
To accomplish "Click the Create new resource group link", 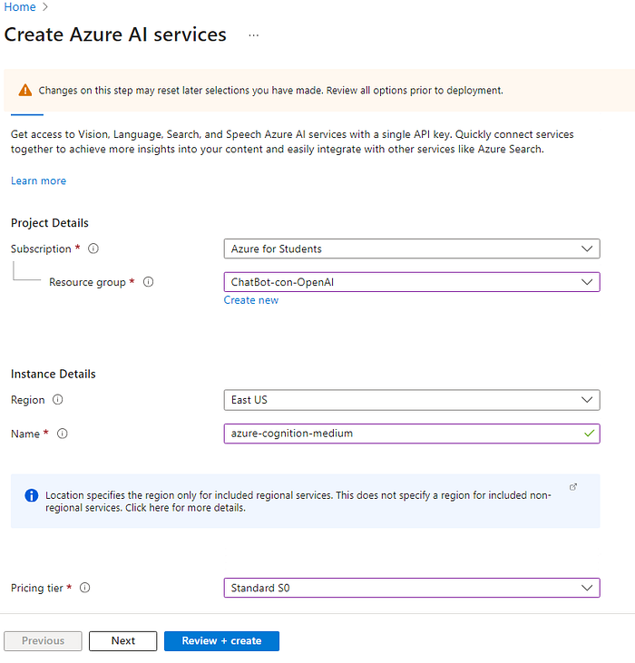I will click(x=251, y=300).
